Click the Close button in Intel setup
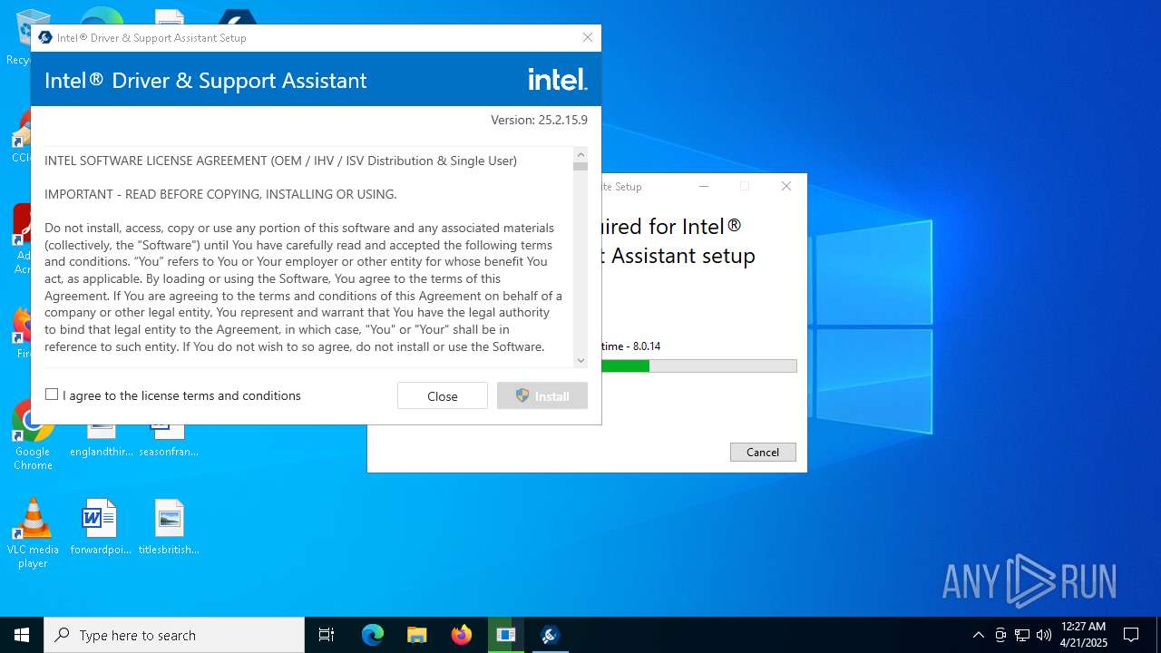This screenshot has height=653, width=1161. coord(443,395)
